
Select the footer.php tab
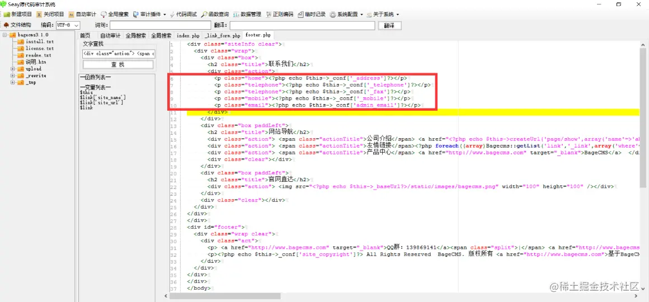[x=258, y=35]
